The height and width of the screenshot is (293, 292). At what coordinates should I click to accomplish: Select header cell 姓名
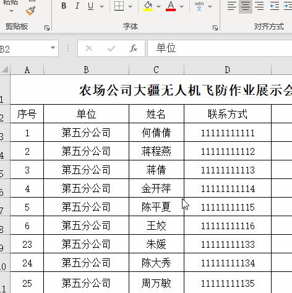point(157,114)
